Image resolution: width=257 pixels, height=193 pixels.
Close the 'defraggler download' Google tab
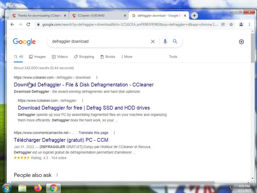point(185,16)
